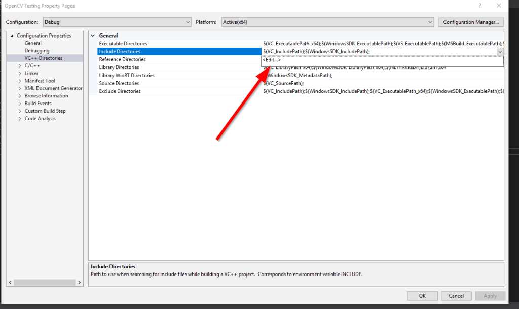Select the Reference Directories property row
This screenshot has width=519, height=309.
(179, 59)
